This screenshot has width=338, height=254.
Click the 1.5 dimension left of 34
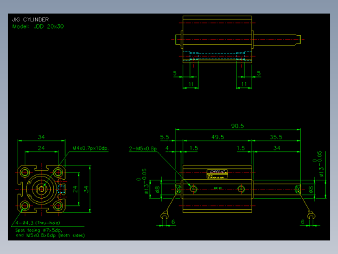click(240, 148)
